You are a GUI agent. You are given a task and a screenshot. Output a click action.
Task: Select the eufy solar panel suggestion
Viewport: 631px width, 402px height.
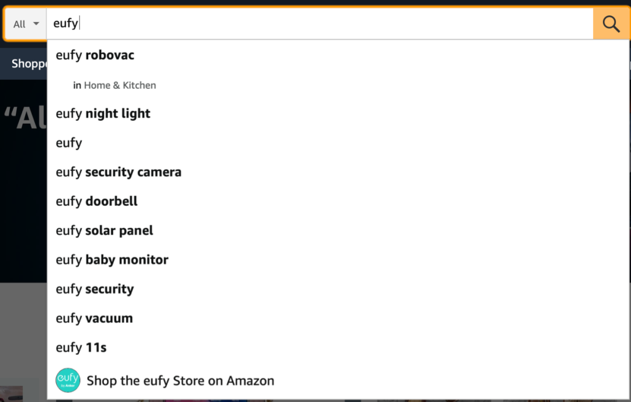click(338, 230)
